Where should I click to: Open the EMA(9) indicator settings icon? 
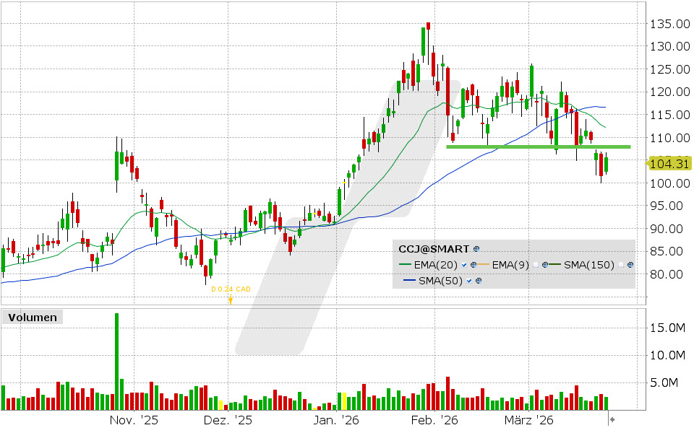(544, 264)
